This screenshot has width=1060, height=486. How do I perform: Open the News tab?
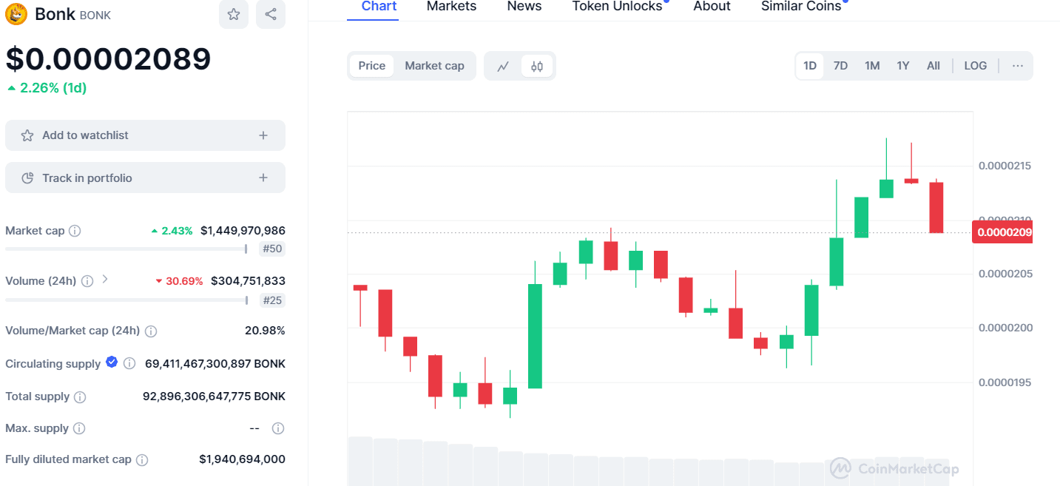point(524,7)
